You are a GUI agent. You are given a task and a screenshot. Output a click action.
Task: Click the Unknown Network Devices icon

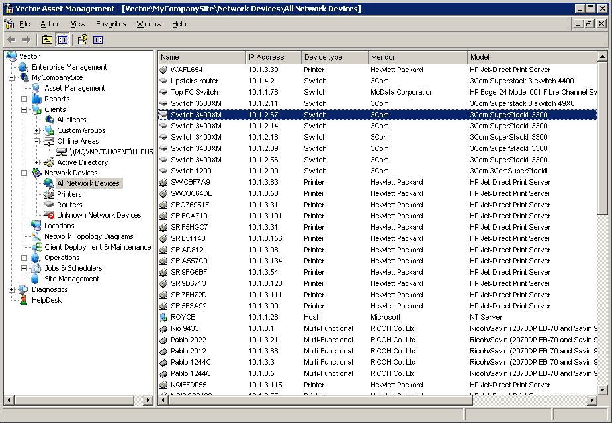point(49,215)
